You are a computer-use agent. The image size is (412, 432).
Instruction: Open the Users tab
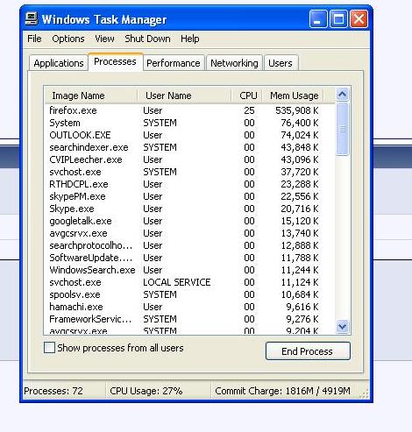pyautogui.click(x=281, y=63)
